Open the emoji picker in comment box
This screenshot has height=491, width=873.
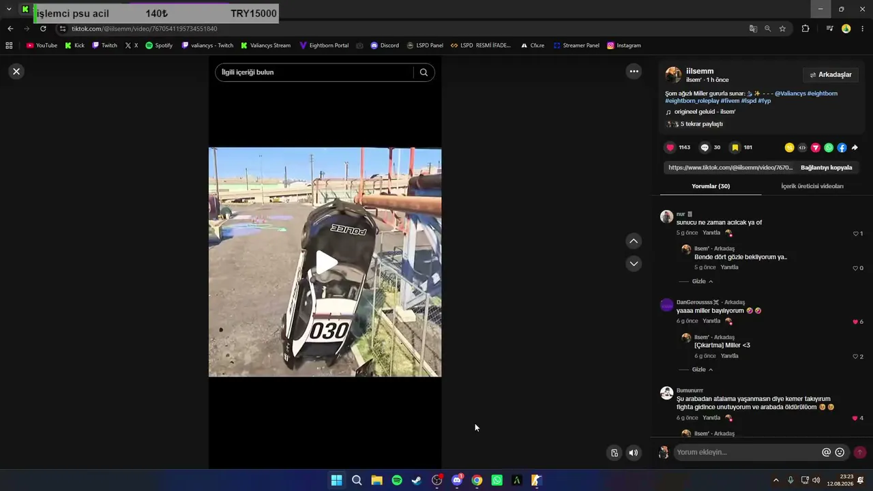tap(840, 452)
